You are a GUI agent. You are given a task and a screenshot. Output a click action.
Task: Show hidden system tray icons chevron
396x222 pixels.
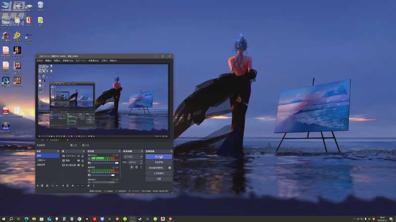(x=354, y=219)
